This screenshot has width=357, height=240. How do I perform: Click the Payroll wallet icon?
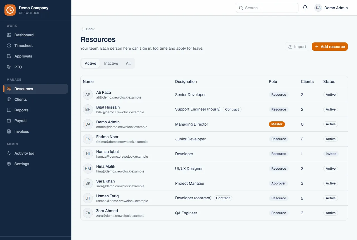[9, 121]
